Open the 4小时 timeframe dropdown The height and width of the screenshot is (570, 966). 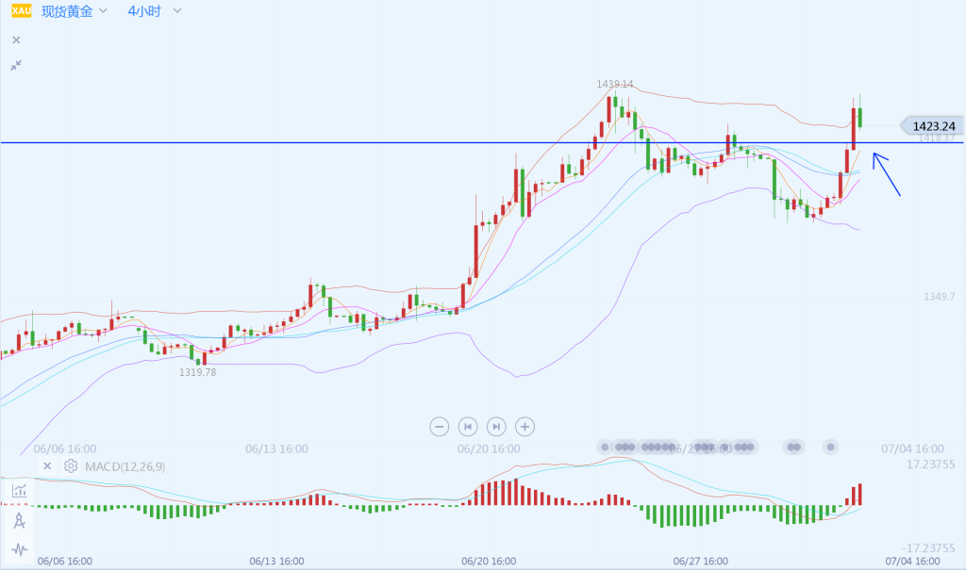155,11
